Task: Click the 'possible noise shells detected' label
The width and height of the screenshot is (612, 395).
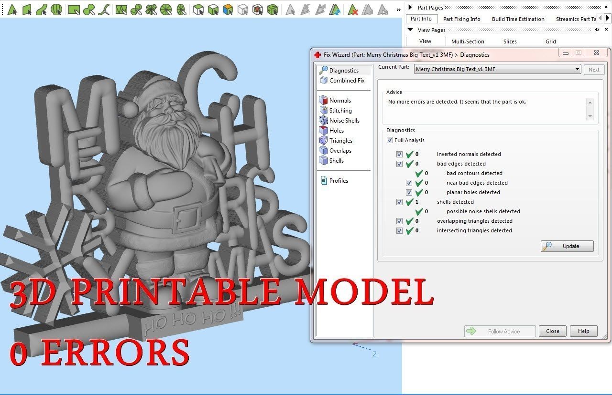Action: (483, 211)
